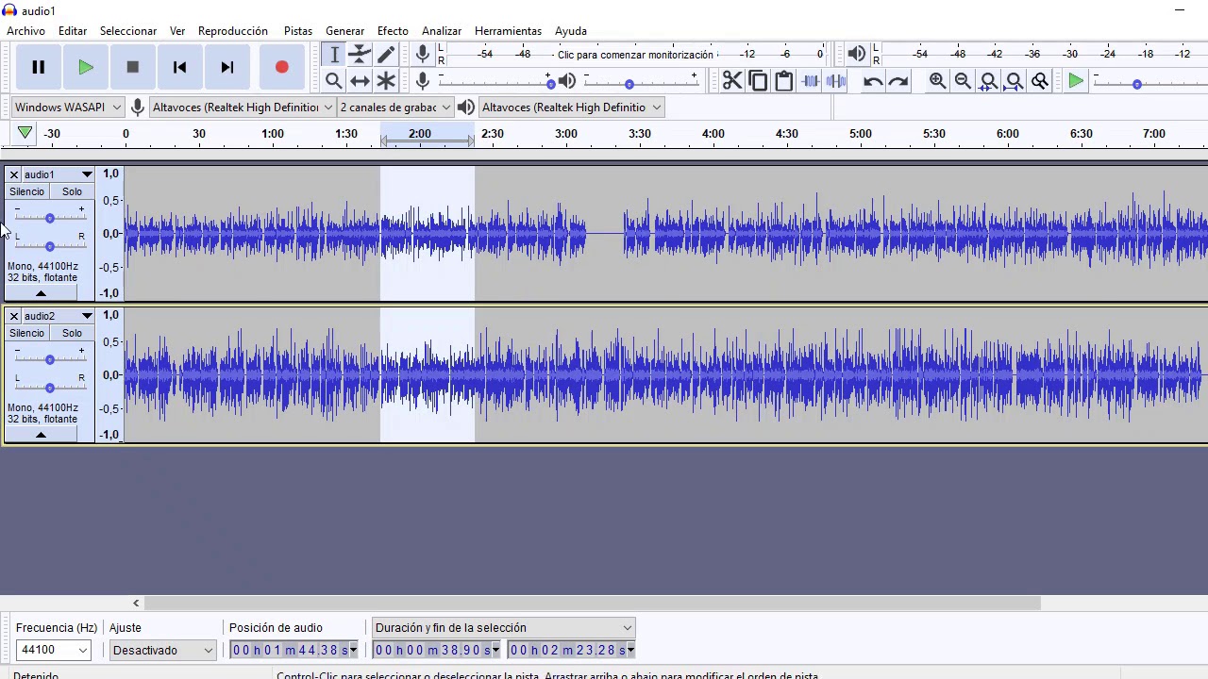Skip to the end of the project
This screenshot has width=1208, height=679.
[227, 67]
